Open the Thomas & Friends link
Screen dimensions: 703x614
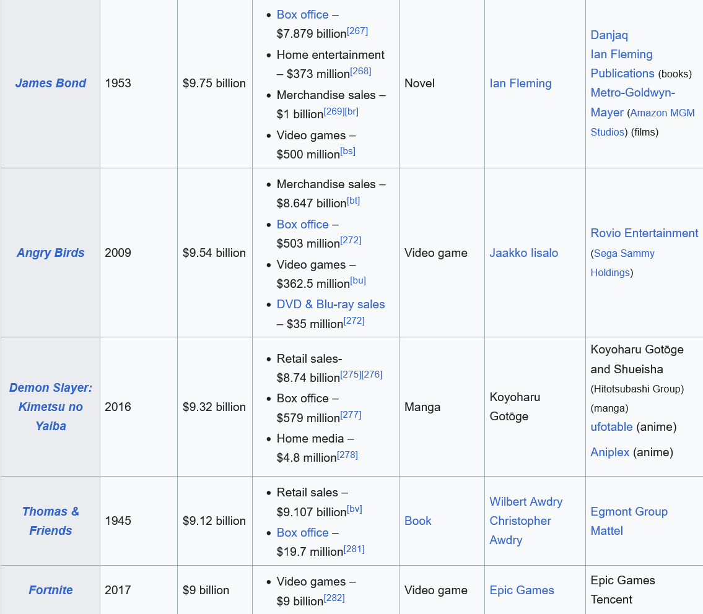pyautogui.click(x=51, y=521)
